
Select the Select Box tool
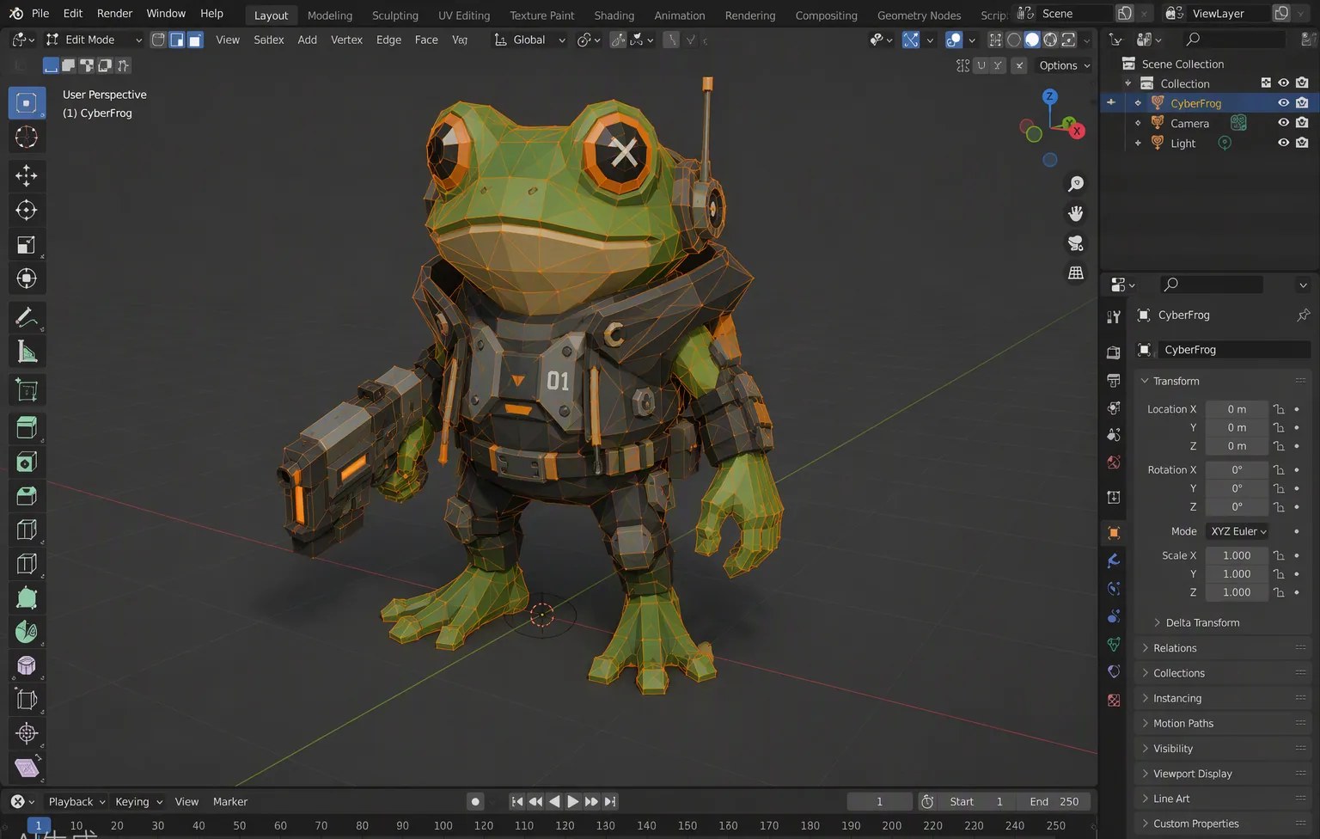pyautogui.click(x=27, y=103)
